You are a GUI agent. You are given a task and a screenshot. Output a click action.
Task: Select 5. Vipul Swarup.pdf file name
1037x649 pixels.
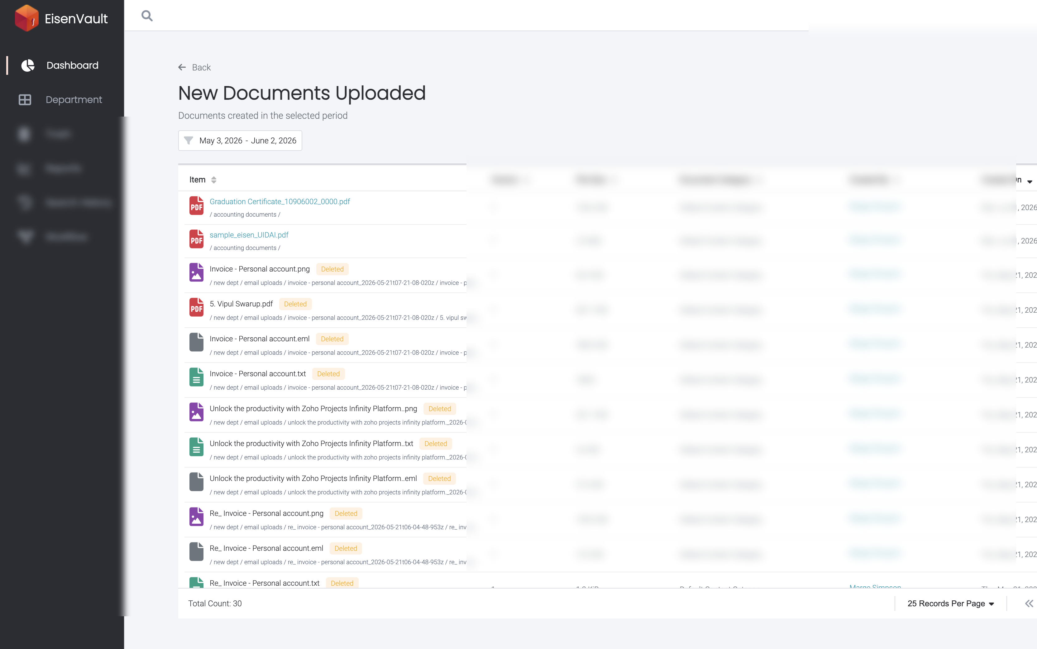pyautogui.click(x=241, y=304)
